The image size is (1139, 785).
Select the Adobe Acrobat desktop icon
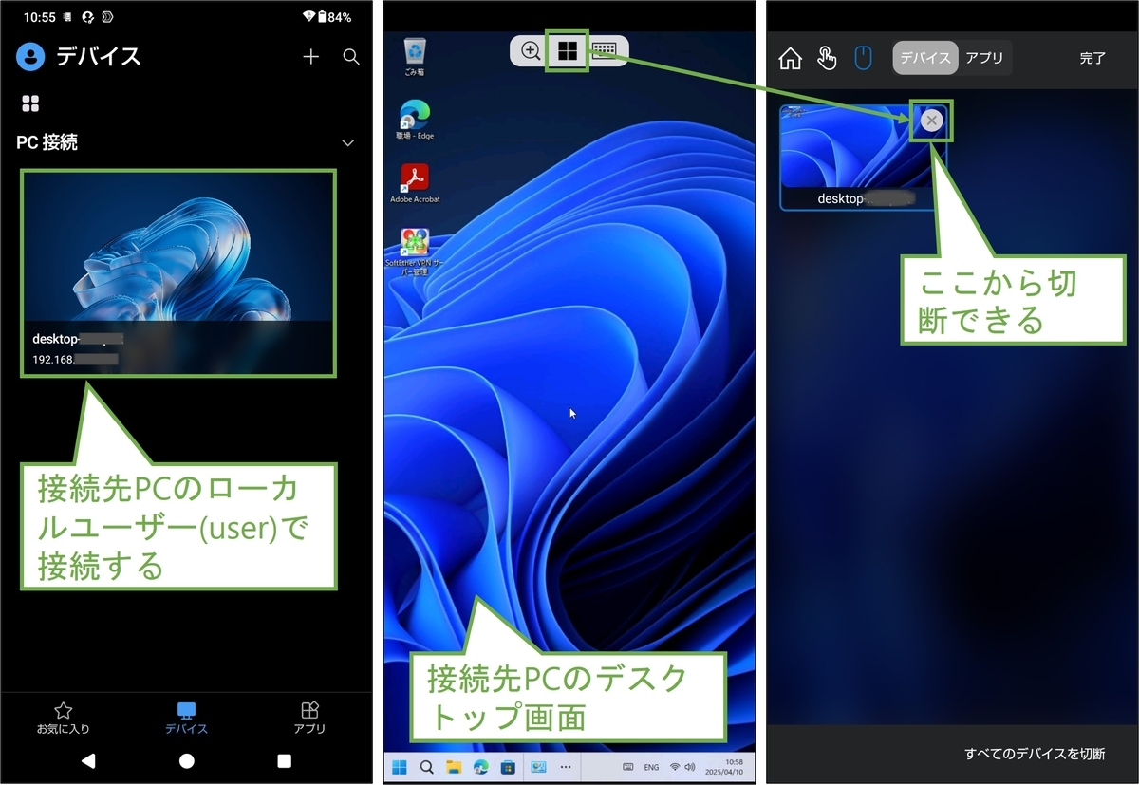click(415, 183)
